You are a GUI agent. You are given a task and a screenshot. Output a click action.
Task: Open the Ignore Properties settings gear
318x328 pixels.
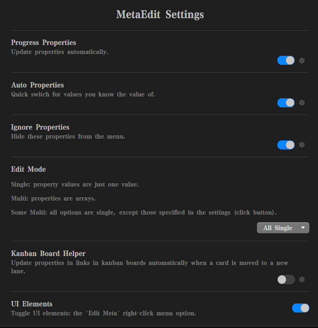tap(302, 145)
